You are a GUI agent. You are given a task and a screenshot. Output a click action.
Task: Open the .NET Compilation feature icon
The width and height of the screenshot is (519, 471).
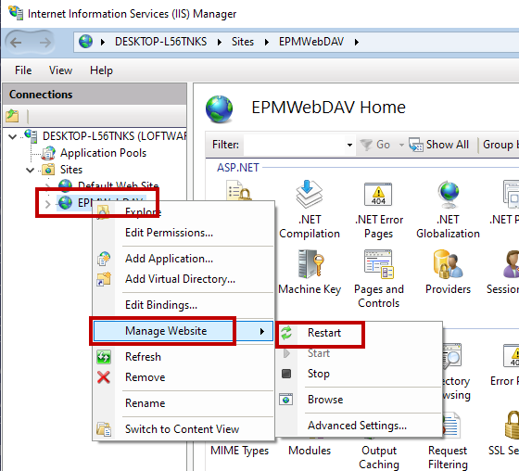click(310, 194)
